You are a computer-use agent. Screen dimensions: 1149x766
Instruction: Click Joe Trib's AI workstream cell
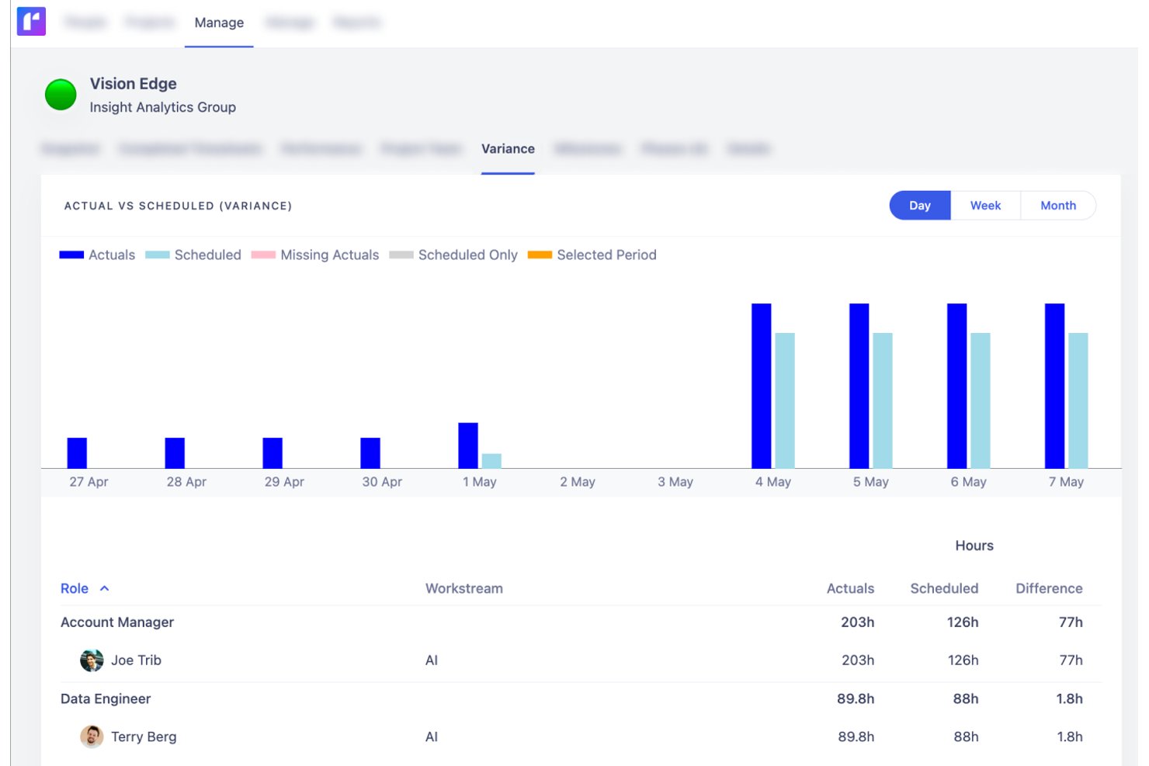(432, 660)
